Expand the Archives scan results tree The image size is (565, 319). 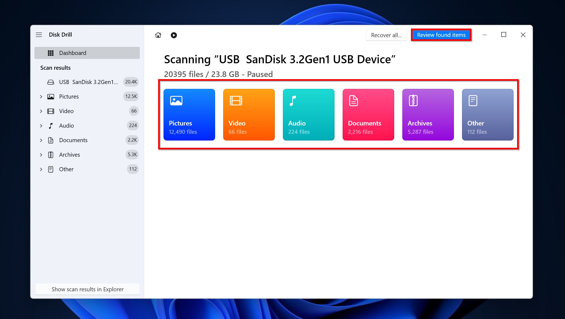[x=41, y=154]
